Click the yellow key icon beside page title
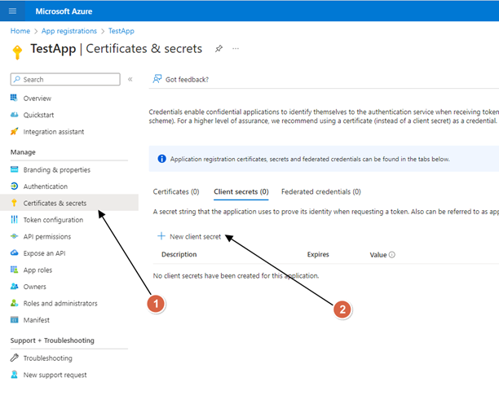Screen dimensions: 499x395 (x=17, y=52)
